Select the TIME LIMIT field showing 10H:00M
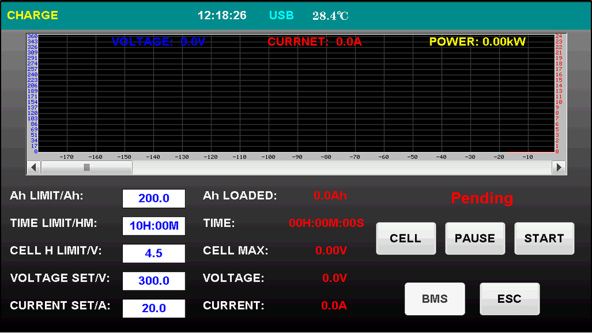Viewport: 592px width, 333px height. coord(153,226)
